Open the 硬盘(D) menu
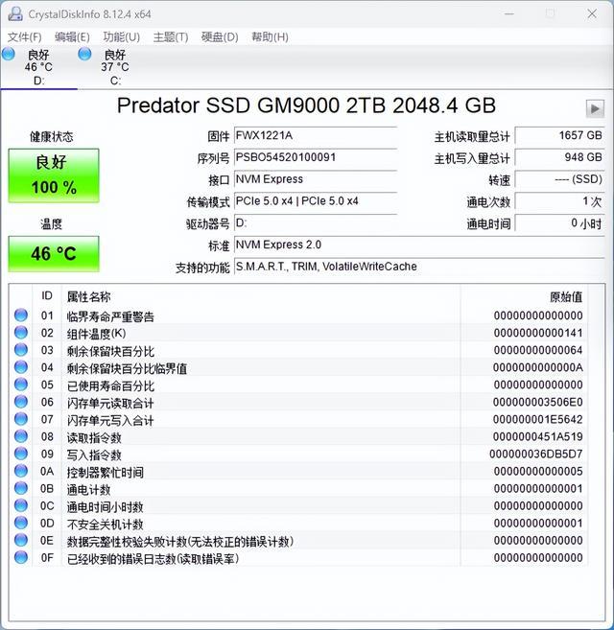Screen dimensions: 614x630 (220, 37)
